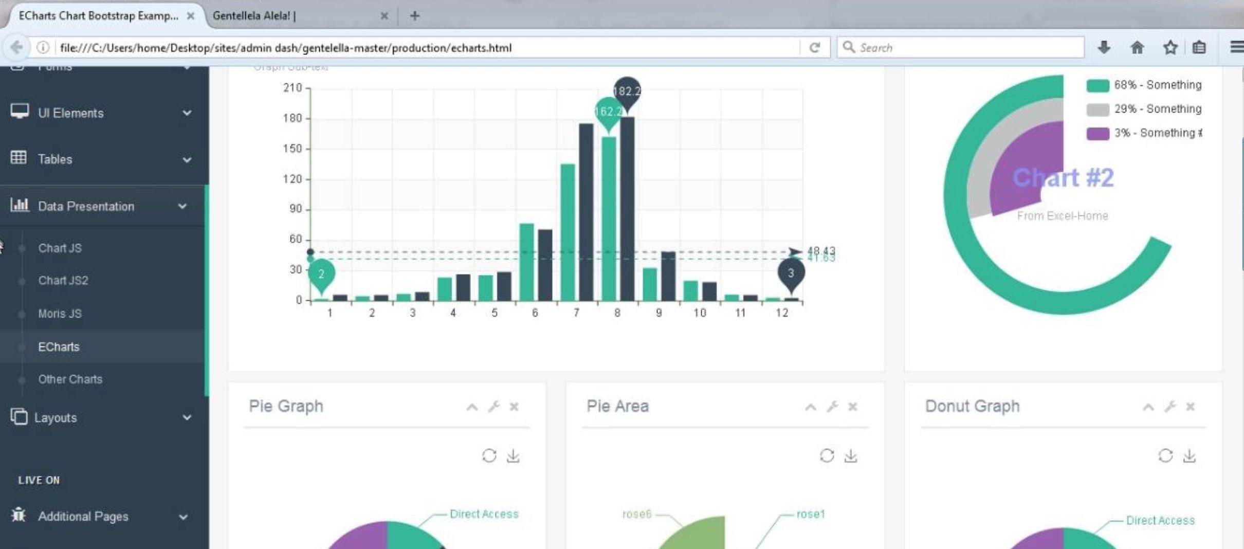Open site information icon in address bar
The height and width of the screenshot is (549, 1244).
[x=43, y=47]
